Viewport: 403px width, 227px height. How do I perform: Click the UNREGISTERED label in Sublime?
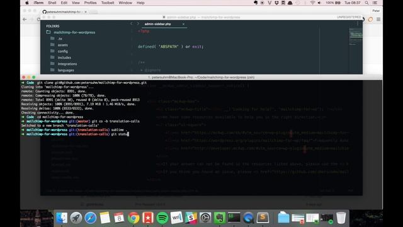[349, 17]
